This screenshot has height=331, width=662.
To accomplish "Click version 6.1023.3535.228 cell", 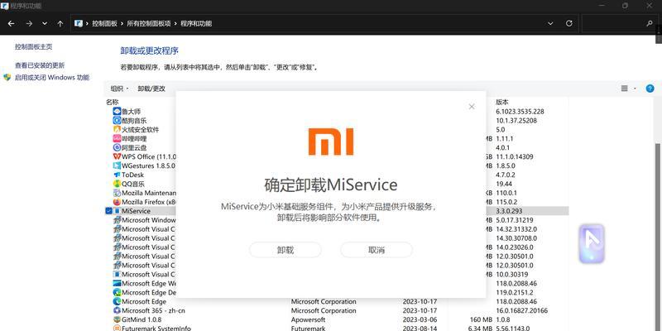I will point(520,112).
